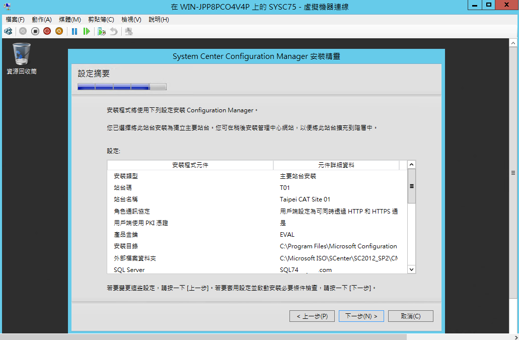This screenshot has height=340, width=519.
Task: Click the settings list scroll-down arrow
Action: pyautogui.click(x=411, y=269)
